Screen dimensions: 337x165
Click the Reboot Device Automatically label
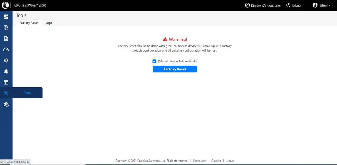[x=178, y=61]
